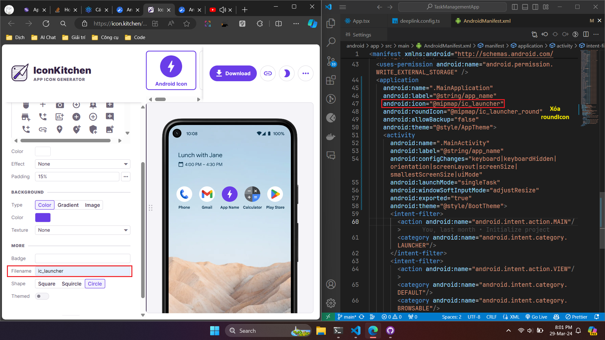Screen dimensions: 605x340
Task: Pick the add business storefront icon
Action: pos(26,117)
